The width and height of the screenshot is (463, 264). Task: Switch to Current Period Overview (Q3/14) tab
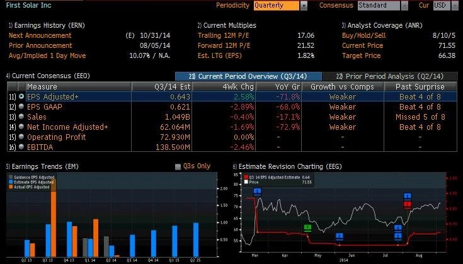click(x=248, y=76)
